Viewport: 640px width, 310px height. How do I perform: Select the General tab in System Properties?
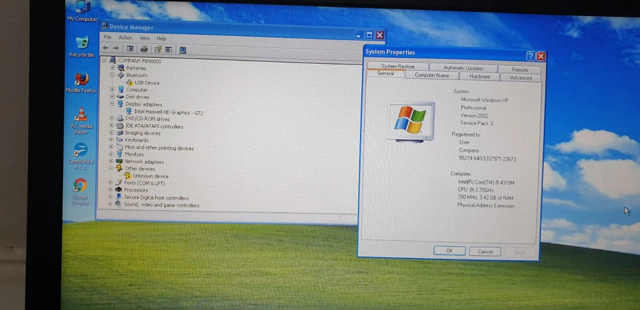tap(385, 74)
